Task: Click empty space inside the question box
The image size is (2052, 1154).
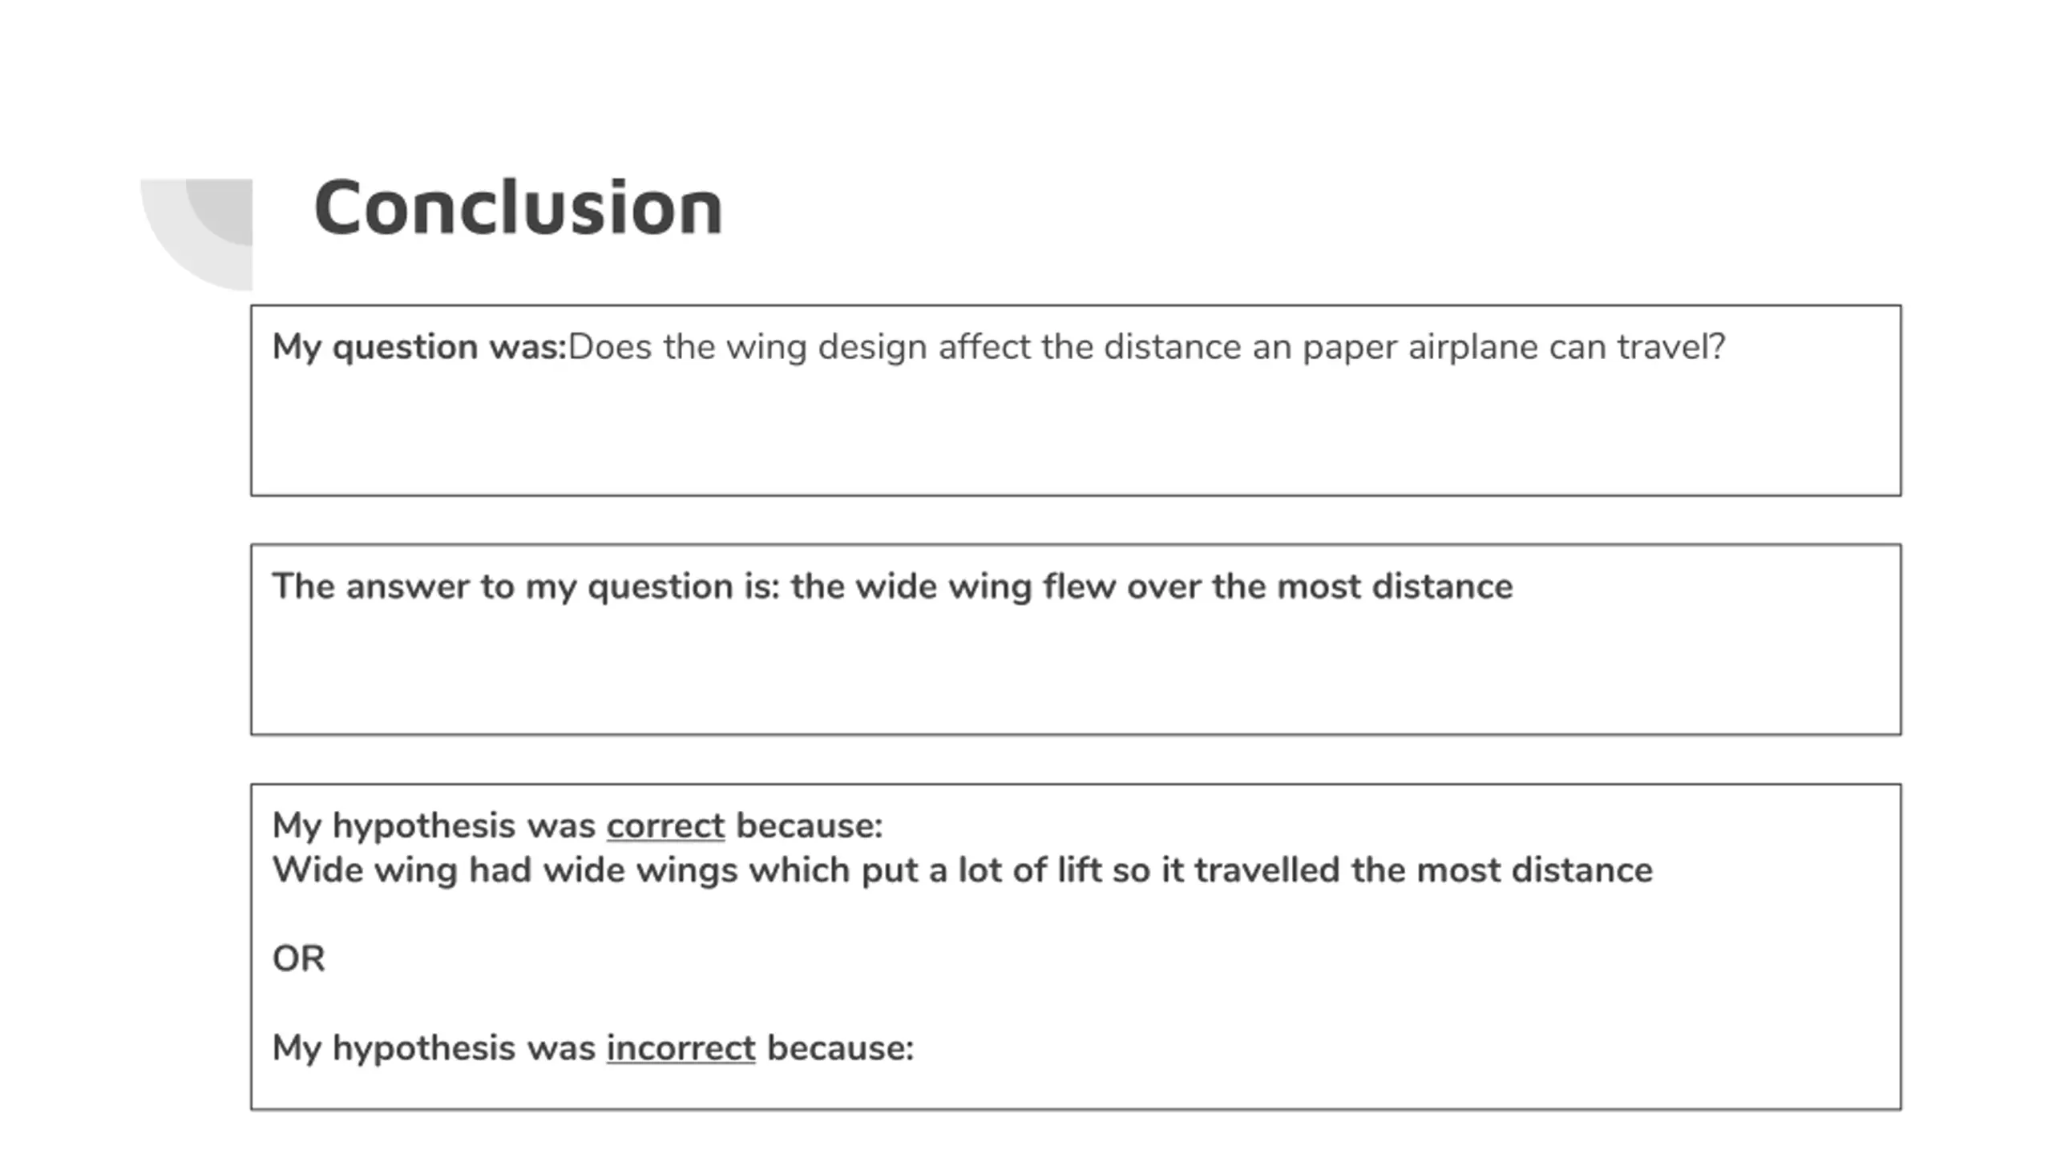Action: [1075, 433]
